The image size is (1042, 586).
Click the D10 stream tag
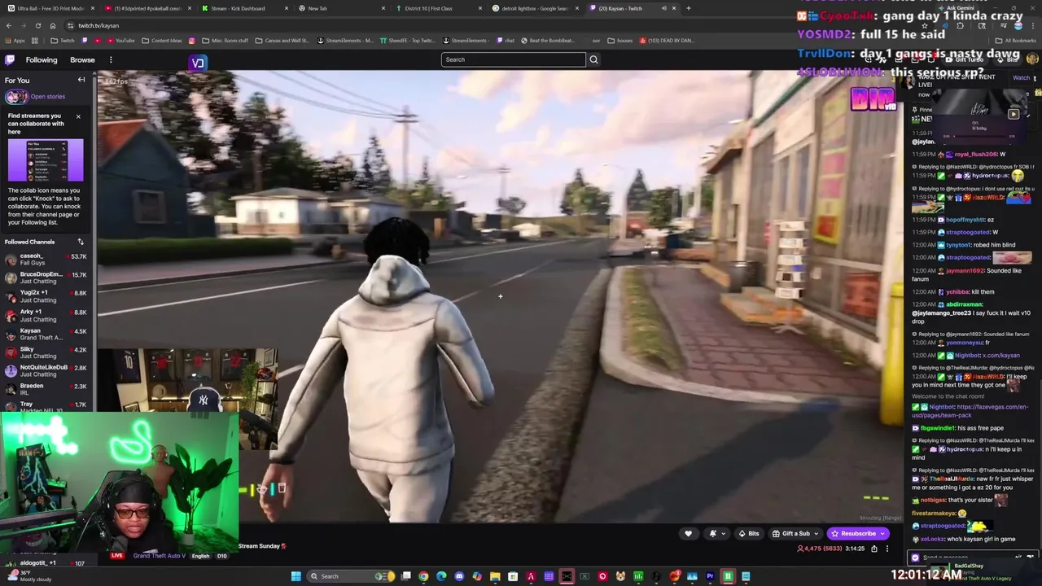(221, 556)
